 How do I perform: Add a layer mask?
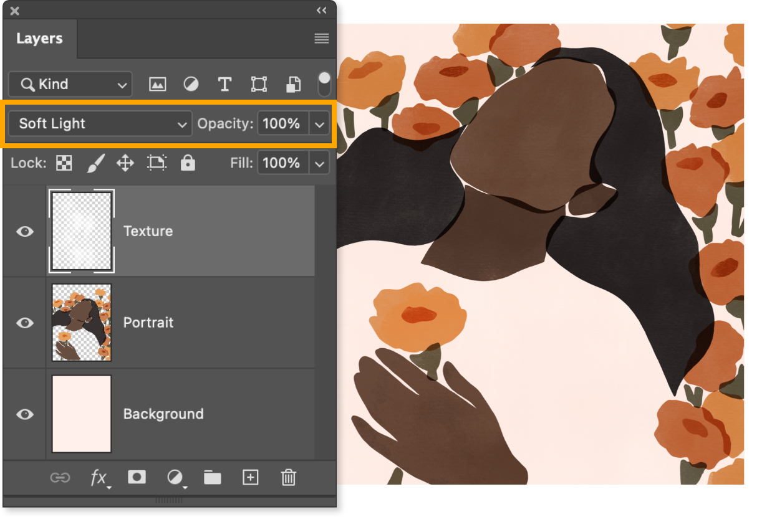pos(137,477)
